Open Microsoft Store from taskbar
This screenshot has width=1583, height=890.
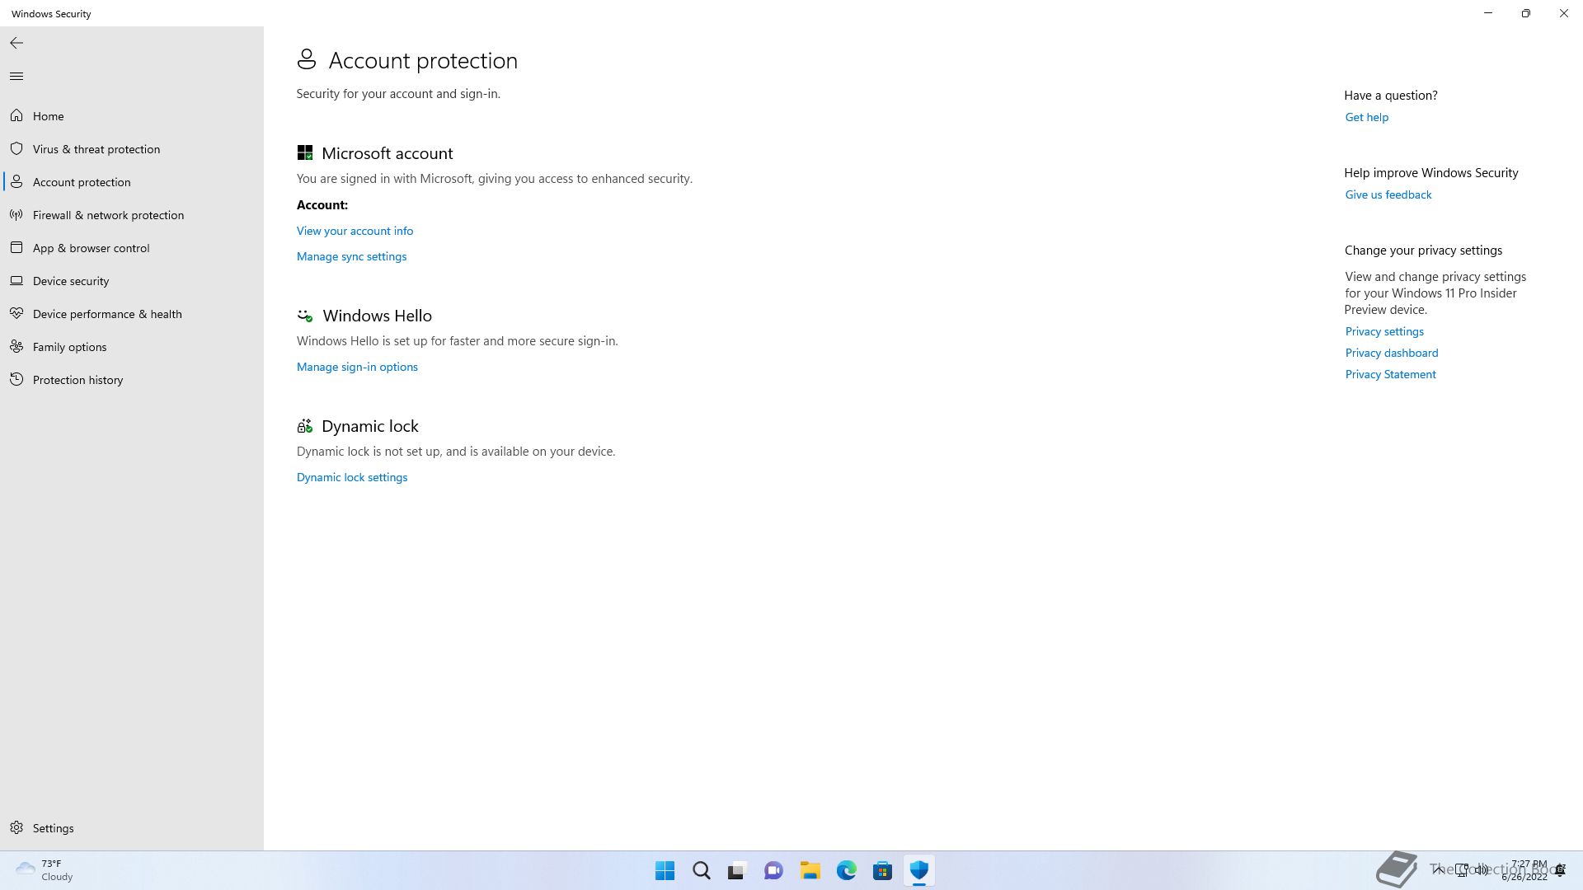882,870
